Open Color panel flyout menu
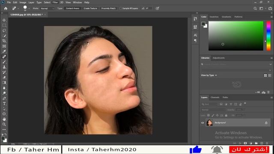This screenshot has height=154, width=274. [x=271, y=17]
